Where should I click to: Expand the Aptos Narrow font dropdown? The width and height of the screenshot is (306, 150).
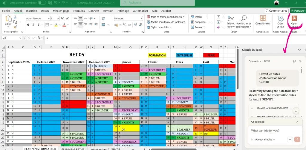[48, 18]
